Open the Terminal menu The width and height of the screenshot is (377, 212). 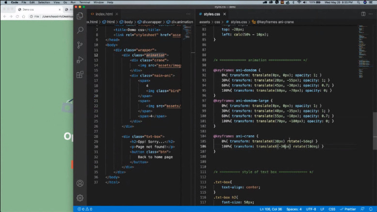pyautogui.click(x=85, y=2)
